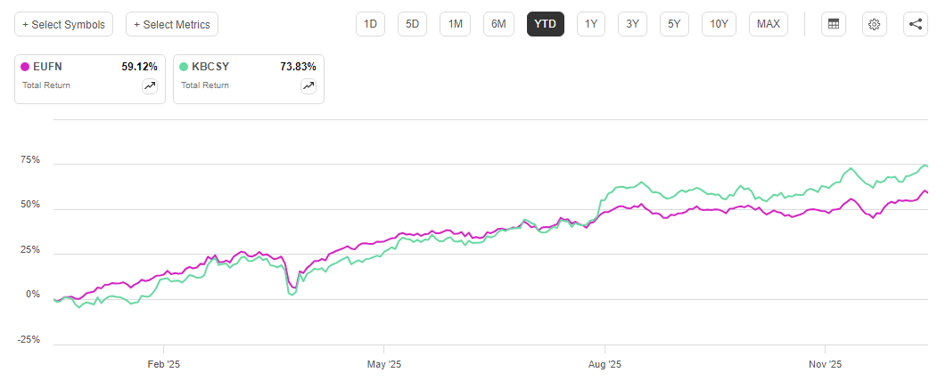The image size is (946, 389).
Task: Show the 1Y time range
Action: [x=591, y=24]
